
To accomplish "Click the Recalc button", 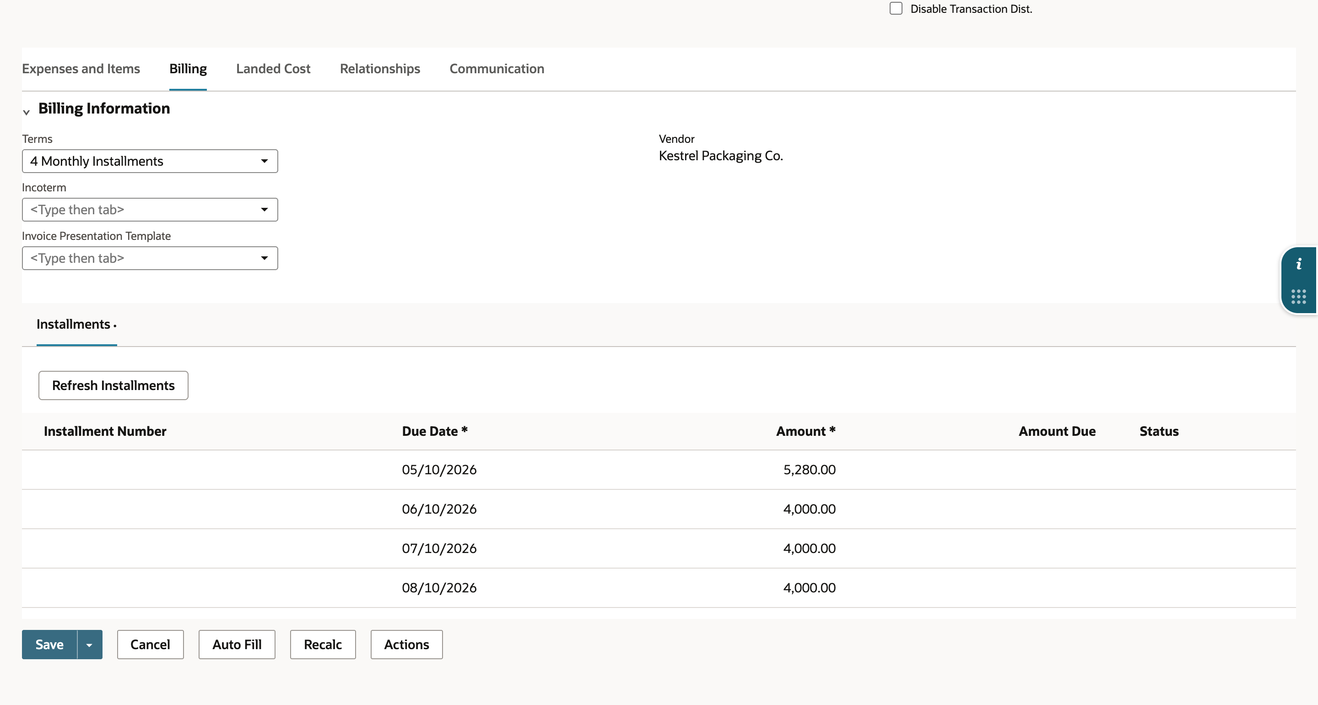I will pos(323,645).
